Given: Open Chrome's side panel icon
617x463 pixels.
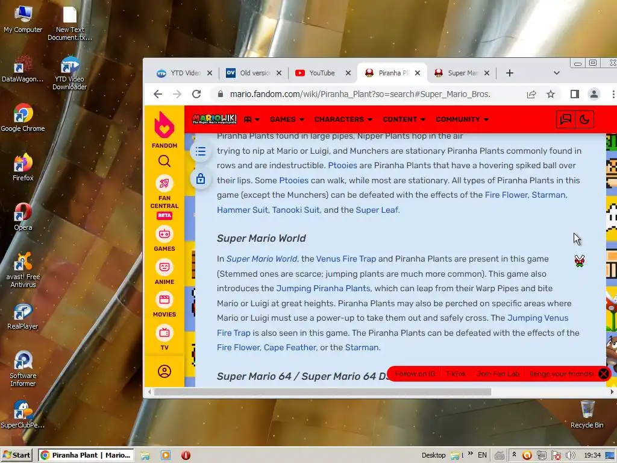Looking at the screenshot, I should pyautogui.click(x=574, y=94).
